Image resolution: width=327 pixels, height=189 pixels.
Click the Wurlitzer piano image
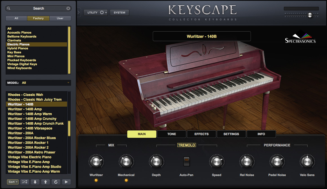199,85
